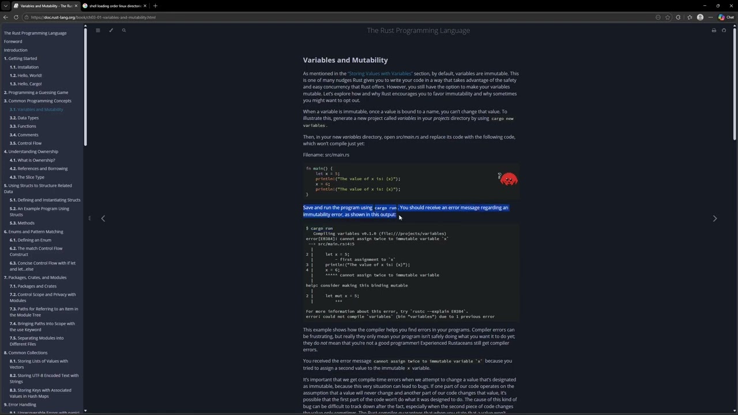Viewport: 738px width, 415px height.
Task: Open Foreword in sidebar
Action: [x=13, y=41]
